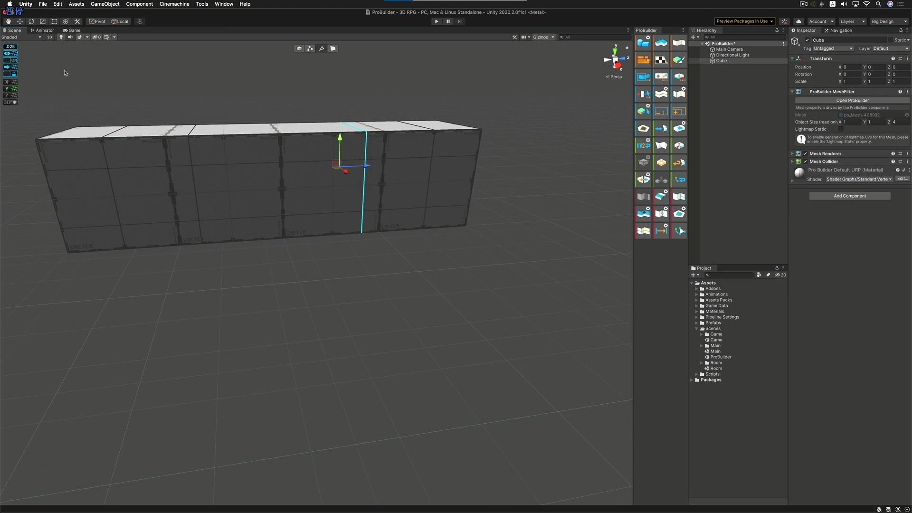Select the Move tool in the toolbar

pyautogui.click(x=20, y=21)
